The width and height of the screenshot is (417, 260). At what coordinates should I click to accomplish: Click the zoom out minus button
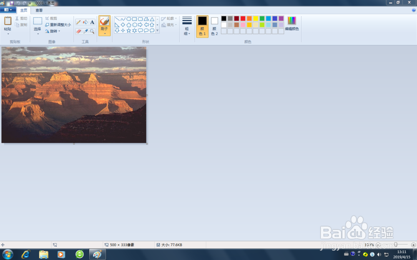pos(378,245)
